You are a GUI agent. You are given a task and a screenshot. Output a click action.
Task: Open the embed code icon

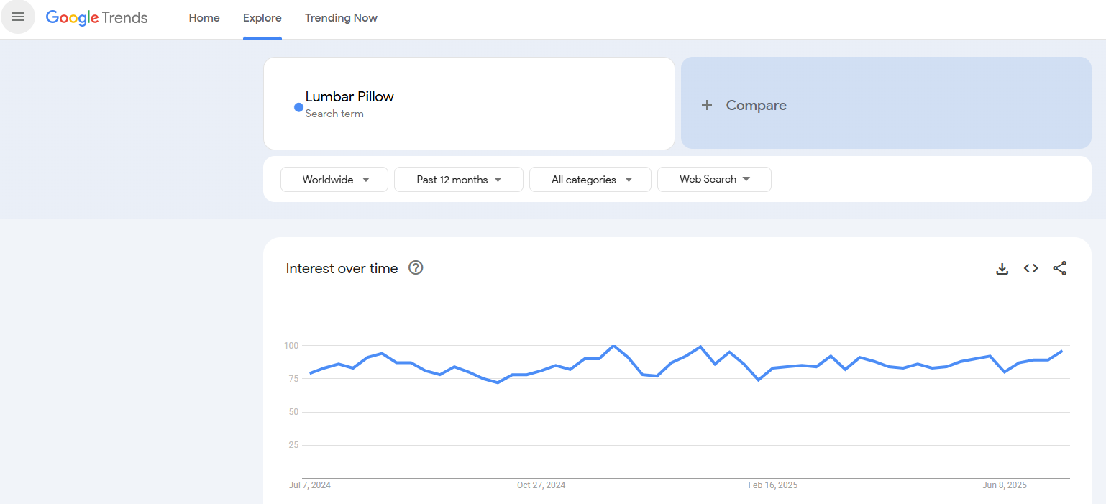tap(1030, 268)
